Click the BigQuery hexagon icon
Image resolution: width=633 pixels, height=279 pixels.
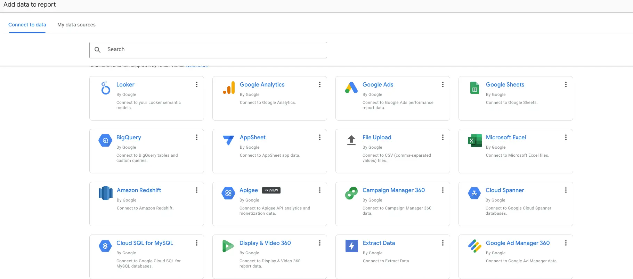click(x=105, y=141)
